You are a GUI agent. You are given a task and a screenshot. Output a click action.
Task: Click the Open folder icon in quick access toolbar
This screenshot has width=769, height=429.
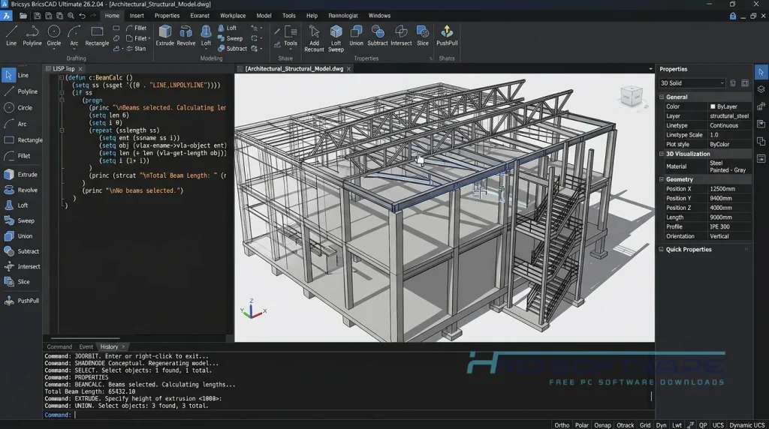tap(23, 16)
